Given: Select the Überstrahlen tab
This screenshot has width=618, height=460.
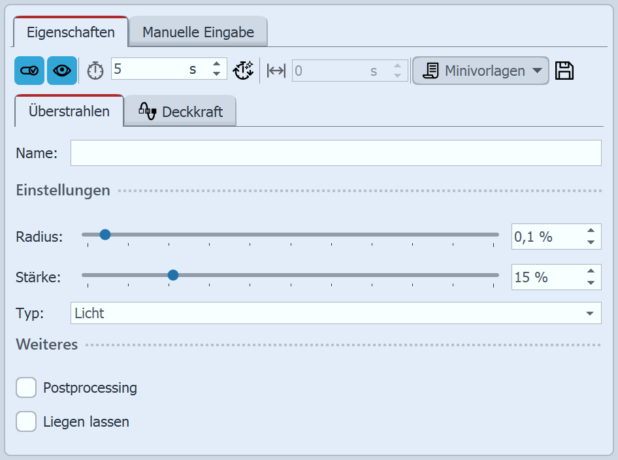Looking at the screenshot, I should (x=69, y=111).
